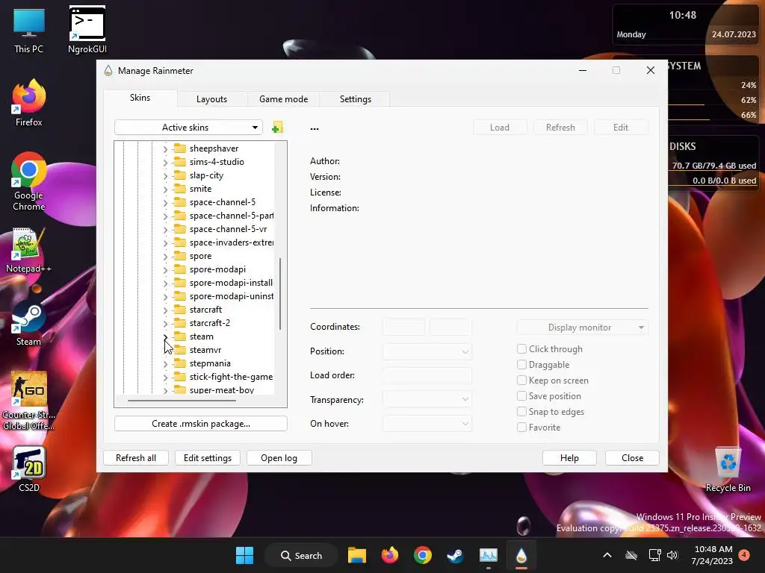The height and width of the screenshot is (573, 765).
Task: Click the Close button at bottom
Action: coord(632,457)
